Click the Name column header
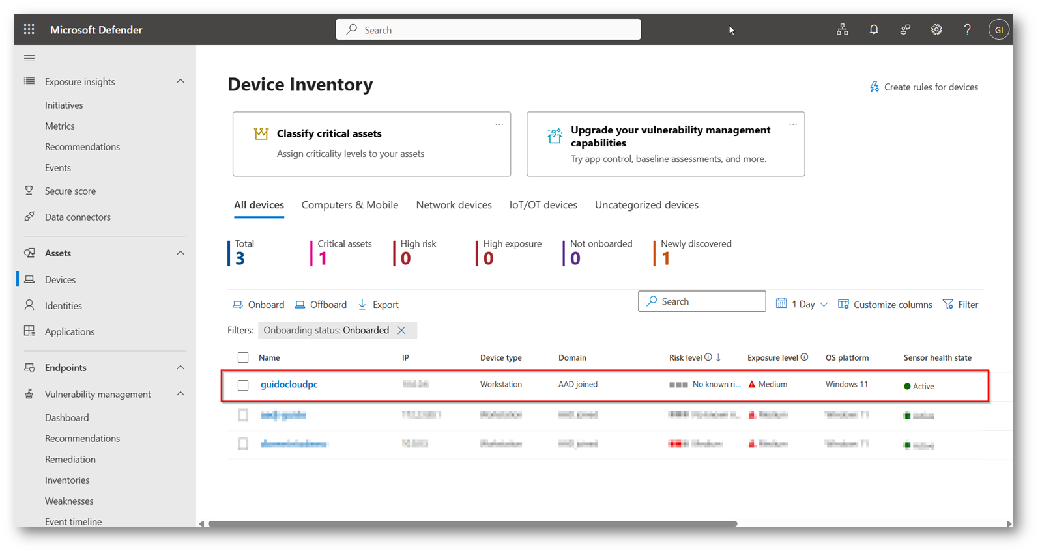This screenshot has width=1040, height=554. coord(269,357)
